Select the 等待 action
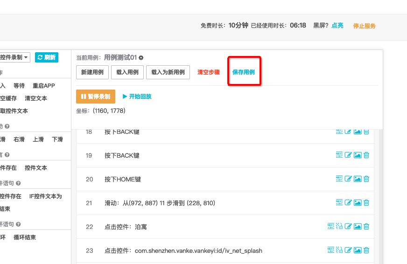Screen dimensions: 407x264 pyautogui.click(x=19, y=85)
